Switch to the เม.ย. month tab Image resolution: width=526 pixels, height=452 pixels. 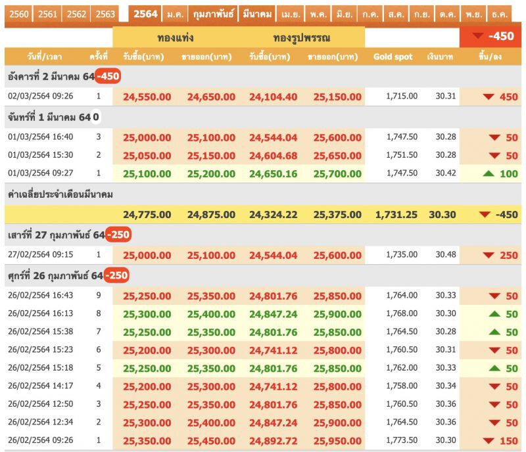point(291,14)
